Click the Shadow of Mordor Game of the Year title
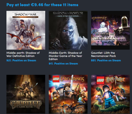The image size is (132, 114). (x=65, y=56)
